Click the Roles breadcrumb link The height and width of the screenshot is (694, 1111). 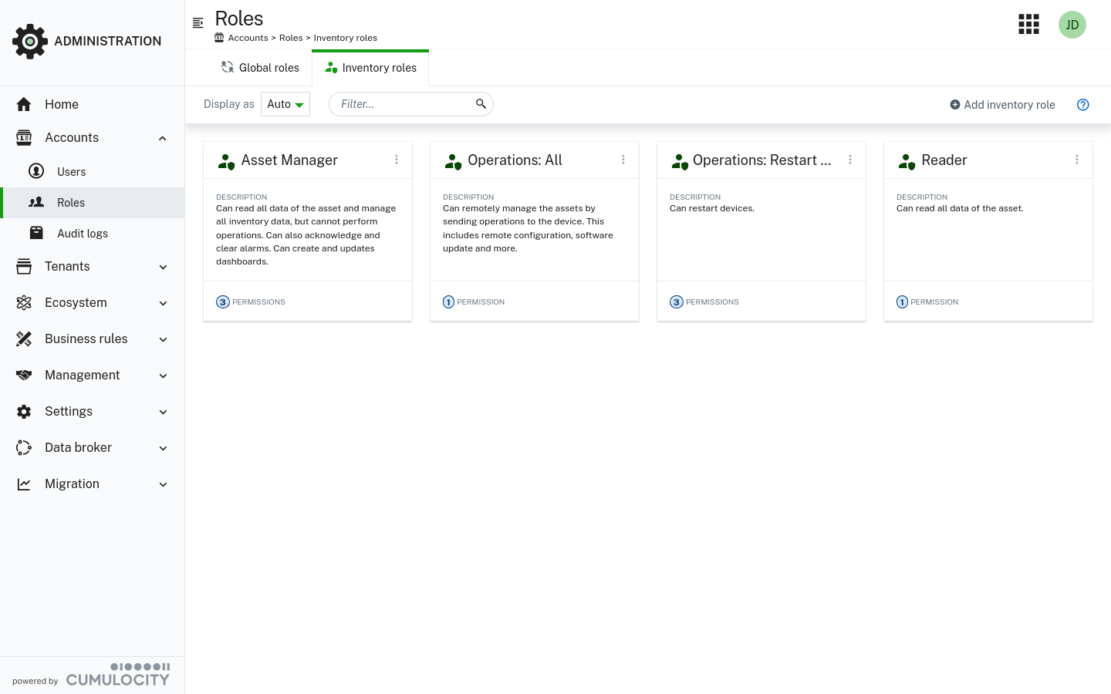[x=291, y=38]
